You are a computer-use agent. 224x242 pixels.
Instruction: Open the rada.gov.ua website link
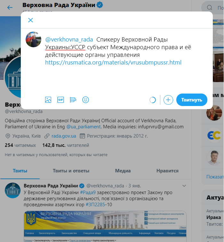coord(64,136)
